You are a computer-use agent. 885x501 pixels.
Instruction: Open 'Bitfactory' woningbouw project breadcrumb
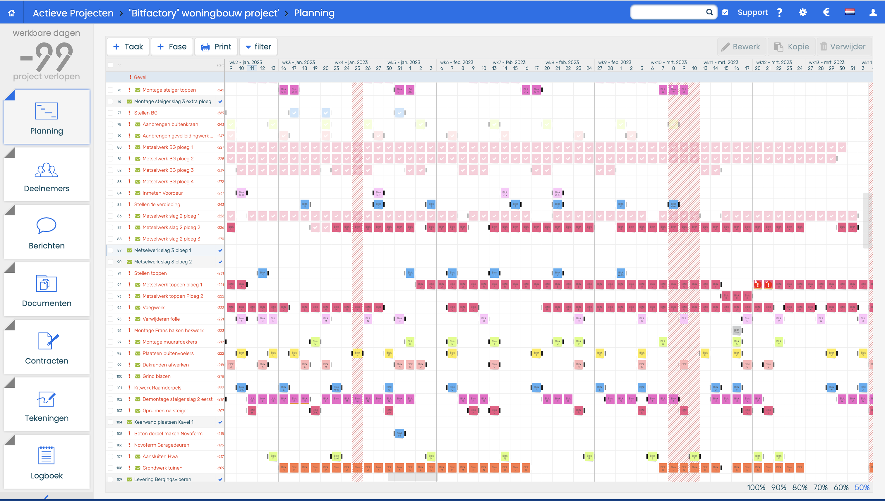[204, 13]
